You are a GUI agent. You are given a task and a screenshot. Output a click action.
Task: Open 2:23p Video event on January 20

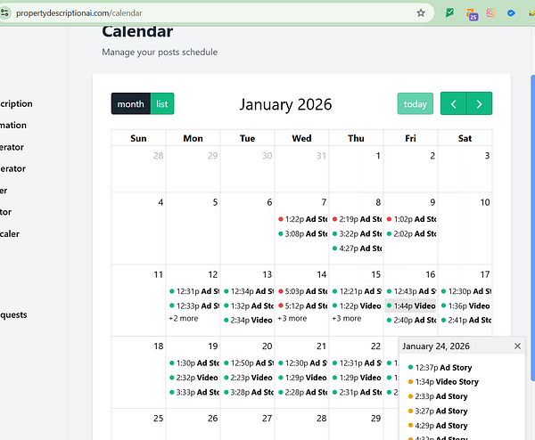tap(248, 378)
